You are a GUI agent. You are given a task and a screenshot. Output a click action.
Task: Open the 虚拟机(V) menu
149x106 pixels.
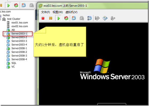coord(71,12)
